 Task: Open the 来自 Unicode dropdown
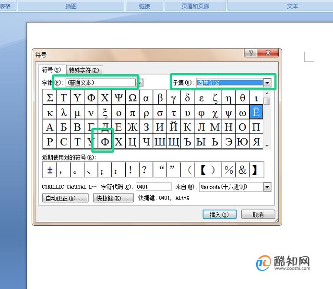point(267,187)
